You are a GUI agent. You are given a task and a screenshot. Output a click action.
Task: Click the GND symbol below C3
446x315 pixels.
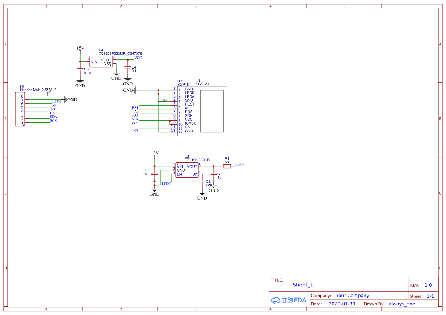click(x=155, y=192)
